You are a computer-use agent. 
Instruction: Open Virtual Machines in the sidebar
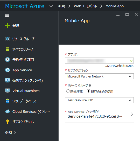tap(26, 91)
